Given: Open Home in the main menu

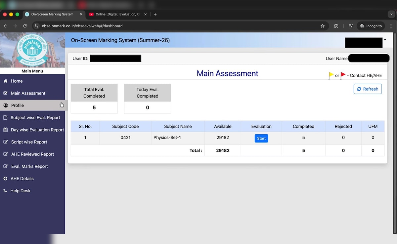Looking at the screenshot, I should pyautogui.click(x=32, y=81).
